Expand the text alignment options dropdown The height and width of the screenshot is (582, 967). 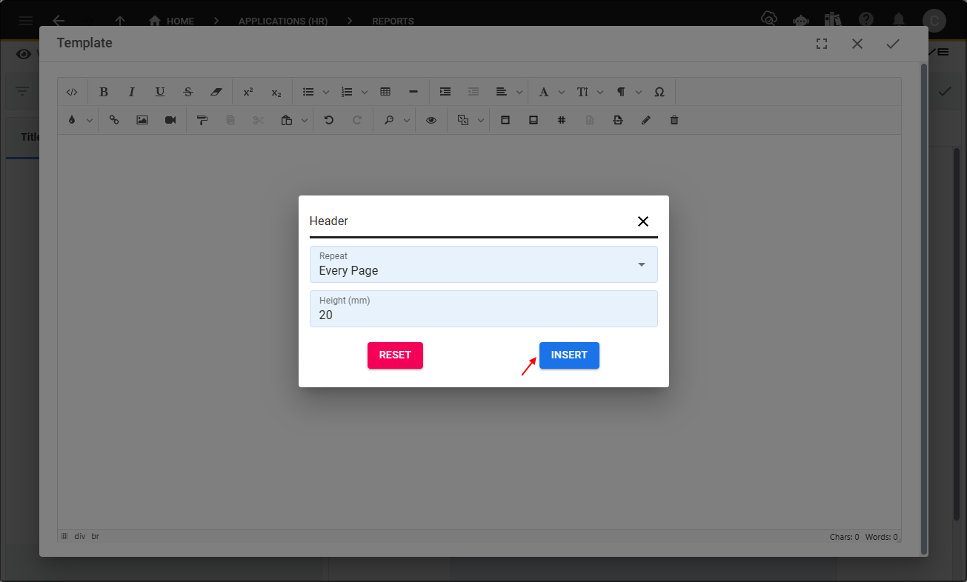click(519, 92)
